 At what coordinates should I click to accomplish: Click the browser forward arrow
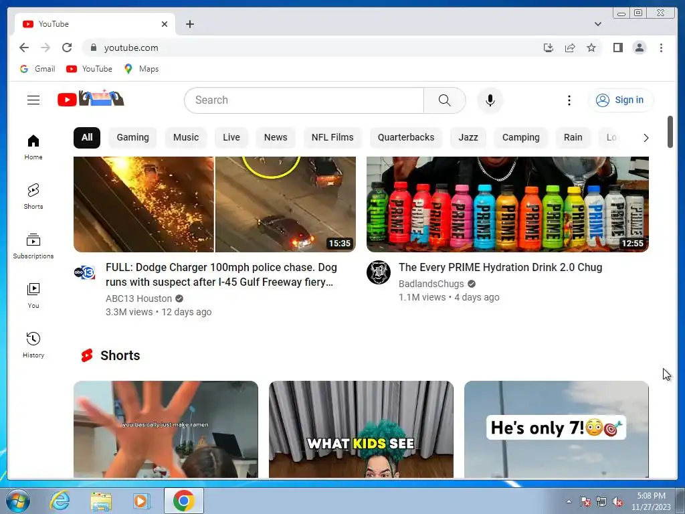pos(45,48)
